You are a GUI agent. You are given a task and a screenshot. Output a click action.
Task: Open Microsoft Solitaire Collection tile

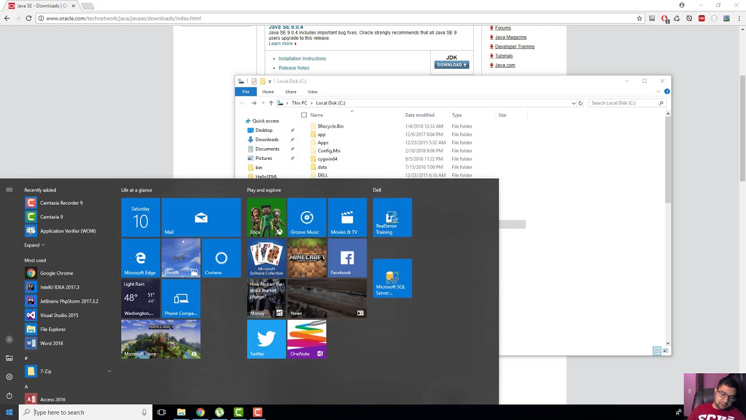(266, 258)
